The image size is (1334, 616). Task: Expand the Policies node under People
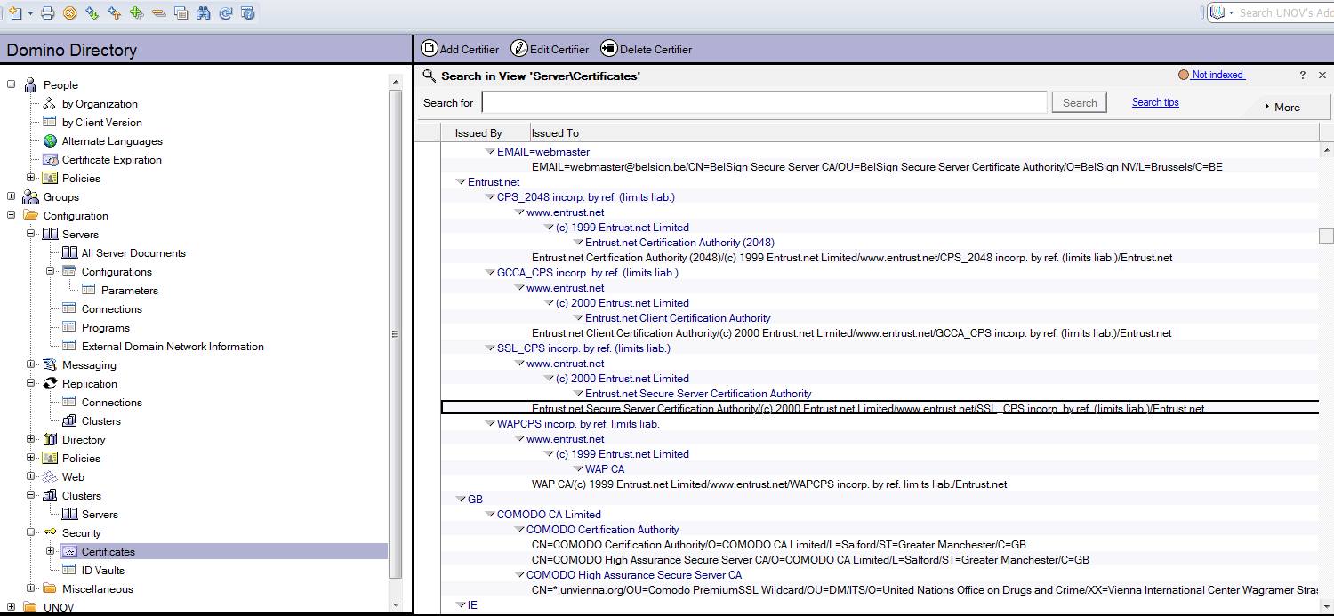coord(31,178)
